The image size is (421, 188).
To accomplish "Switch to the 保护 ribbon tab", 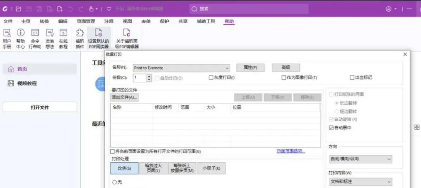I will 165,21.
